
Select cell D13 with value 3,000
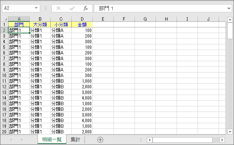pyautogui.click(x=82, y=92)
